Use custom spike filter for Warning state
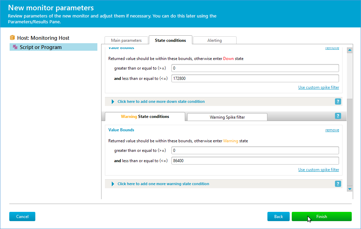The height and width of the screenshot is (229, 361). [318, 170]
